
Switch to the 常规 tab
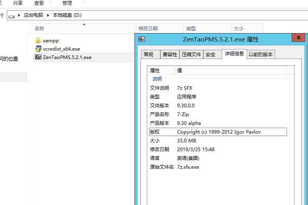151,55
